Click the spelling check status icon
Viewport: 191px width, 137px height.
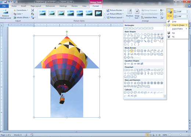pos(26,135)
